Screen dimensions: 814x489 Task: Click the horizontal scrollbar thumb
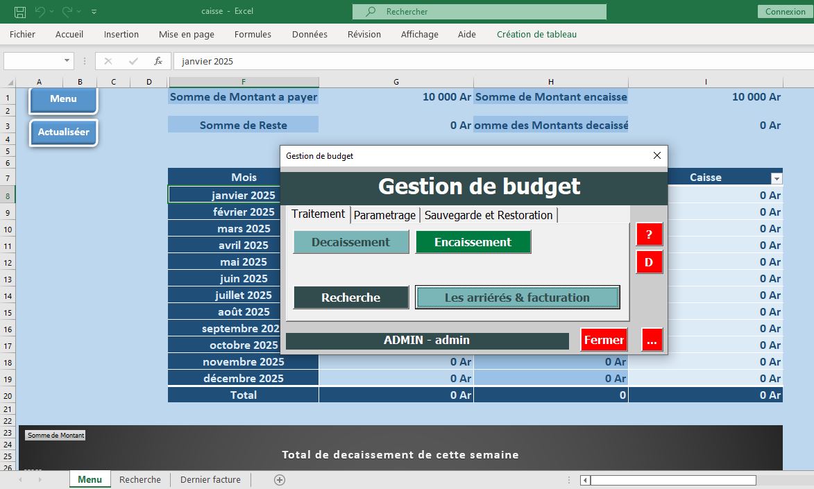[672, 480]
